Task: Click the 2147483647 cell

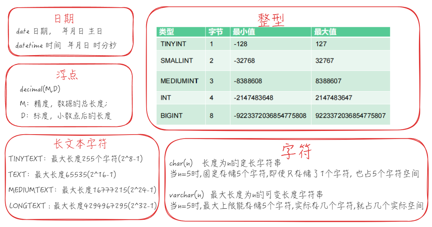Action: click(351, 98)
